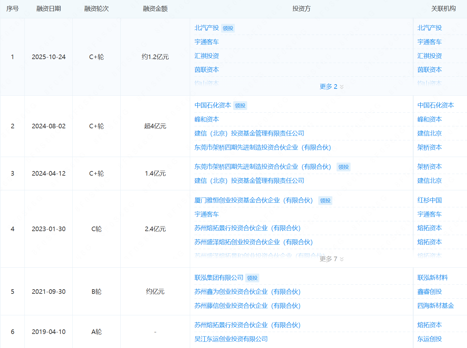467x348 pixels.
Task: Open 联泓新材料 related institution
Action: tap(432, 278)
